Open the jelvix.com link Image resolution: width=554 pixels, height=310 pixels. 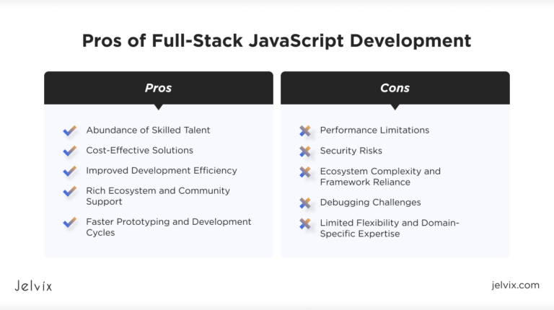coord(516,285)
